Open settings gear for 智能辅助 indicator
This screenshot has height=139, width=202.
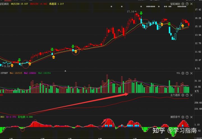(183, 4)
